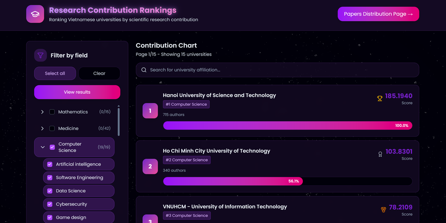Click the gold trophy icon
The height and width of the screenshot is (223, 446).
pos(379,98)
